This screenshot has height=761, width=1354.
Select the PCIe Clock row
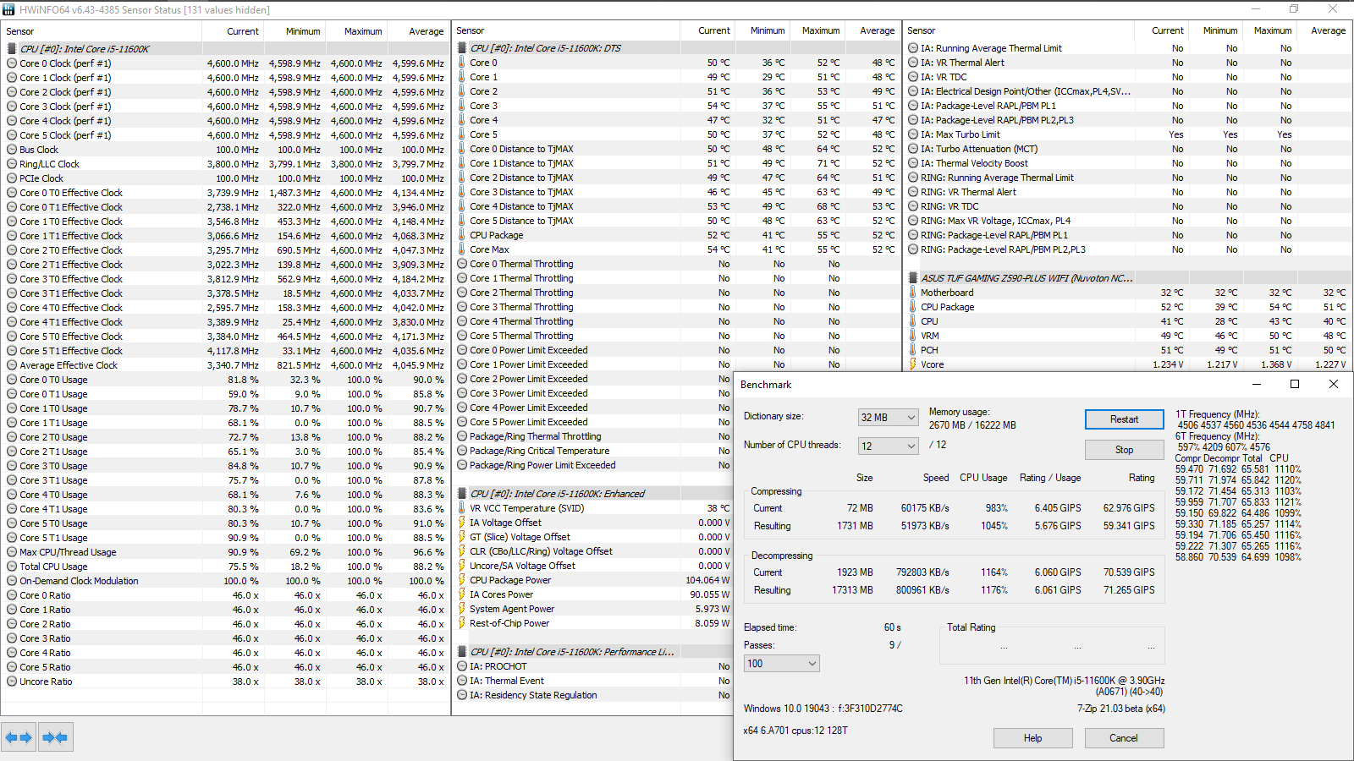click(x=226, y=178)
